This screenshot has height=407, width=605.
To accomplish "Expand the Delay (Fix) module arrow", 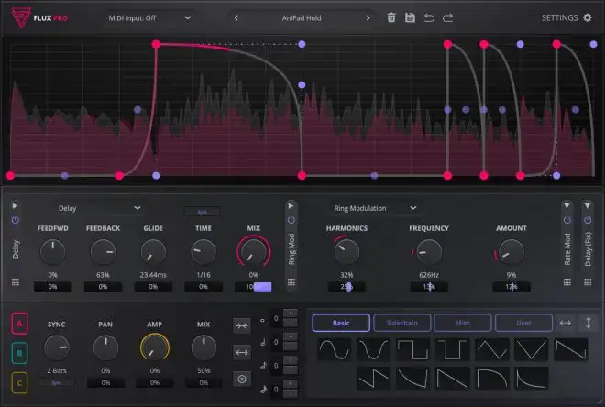I will coord(588,206).
